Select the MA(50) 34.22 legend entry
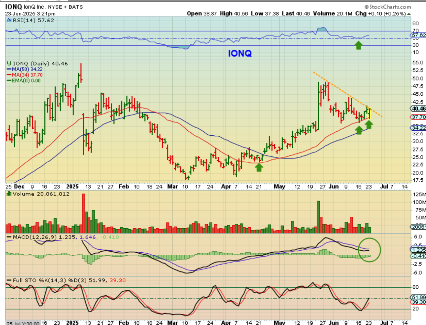Screen dimensions: 426x325 coord(22,69)
